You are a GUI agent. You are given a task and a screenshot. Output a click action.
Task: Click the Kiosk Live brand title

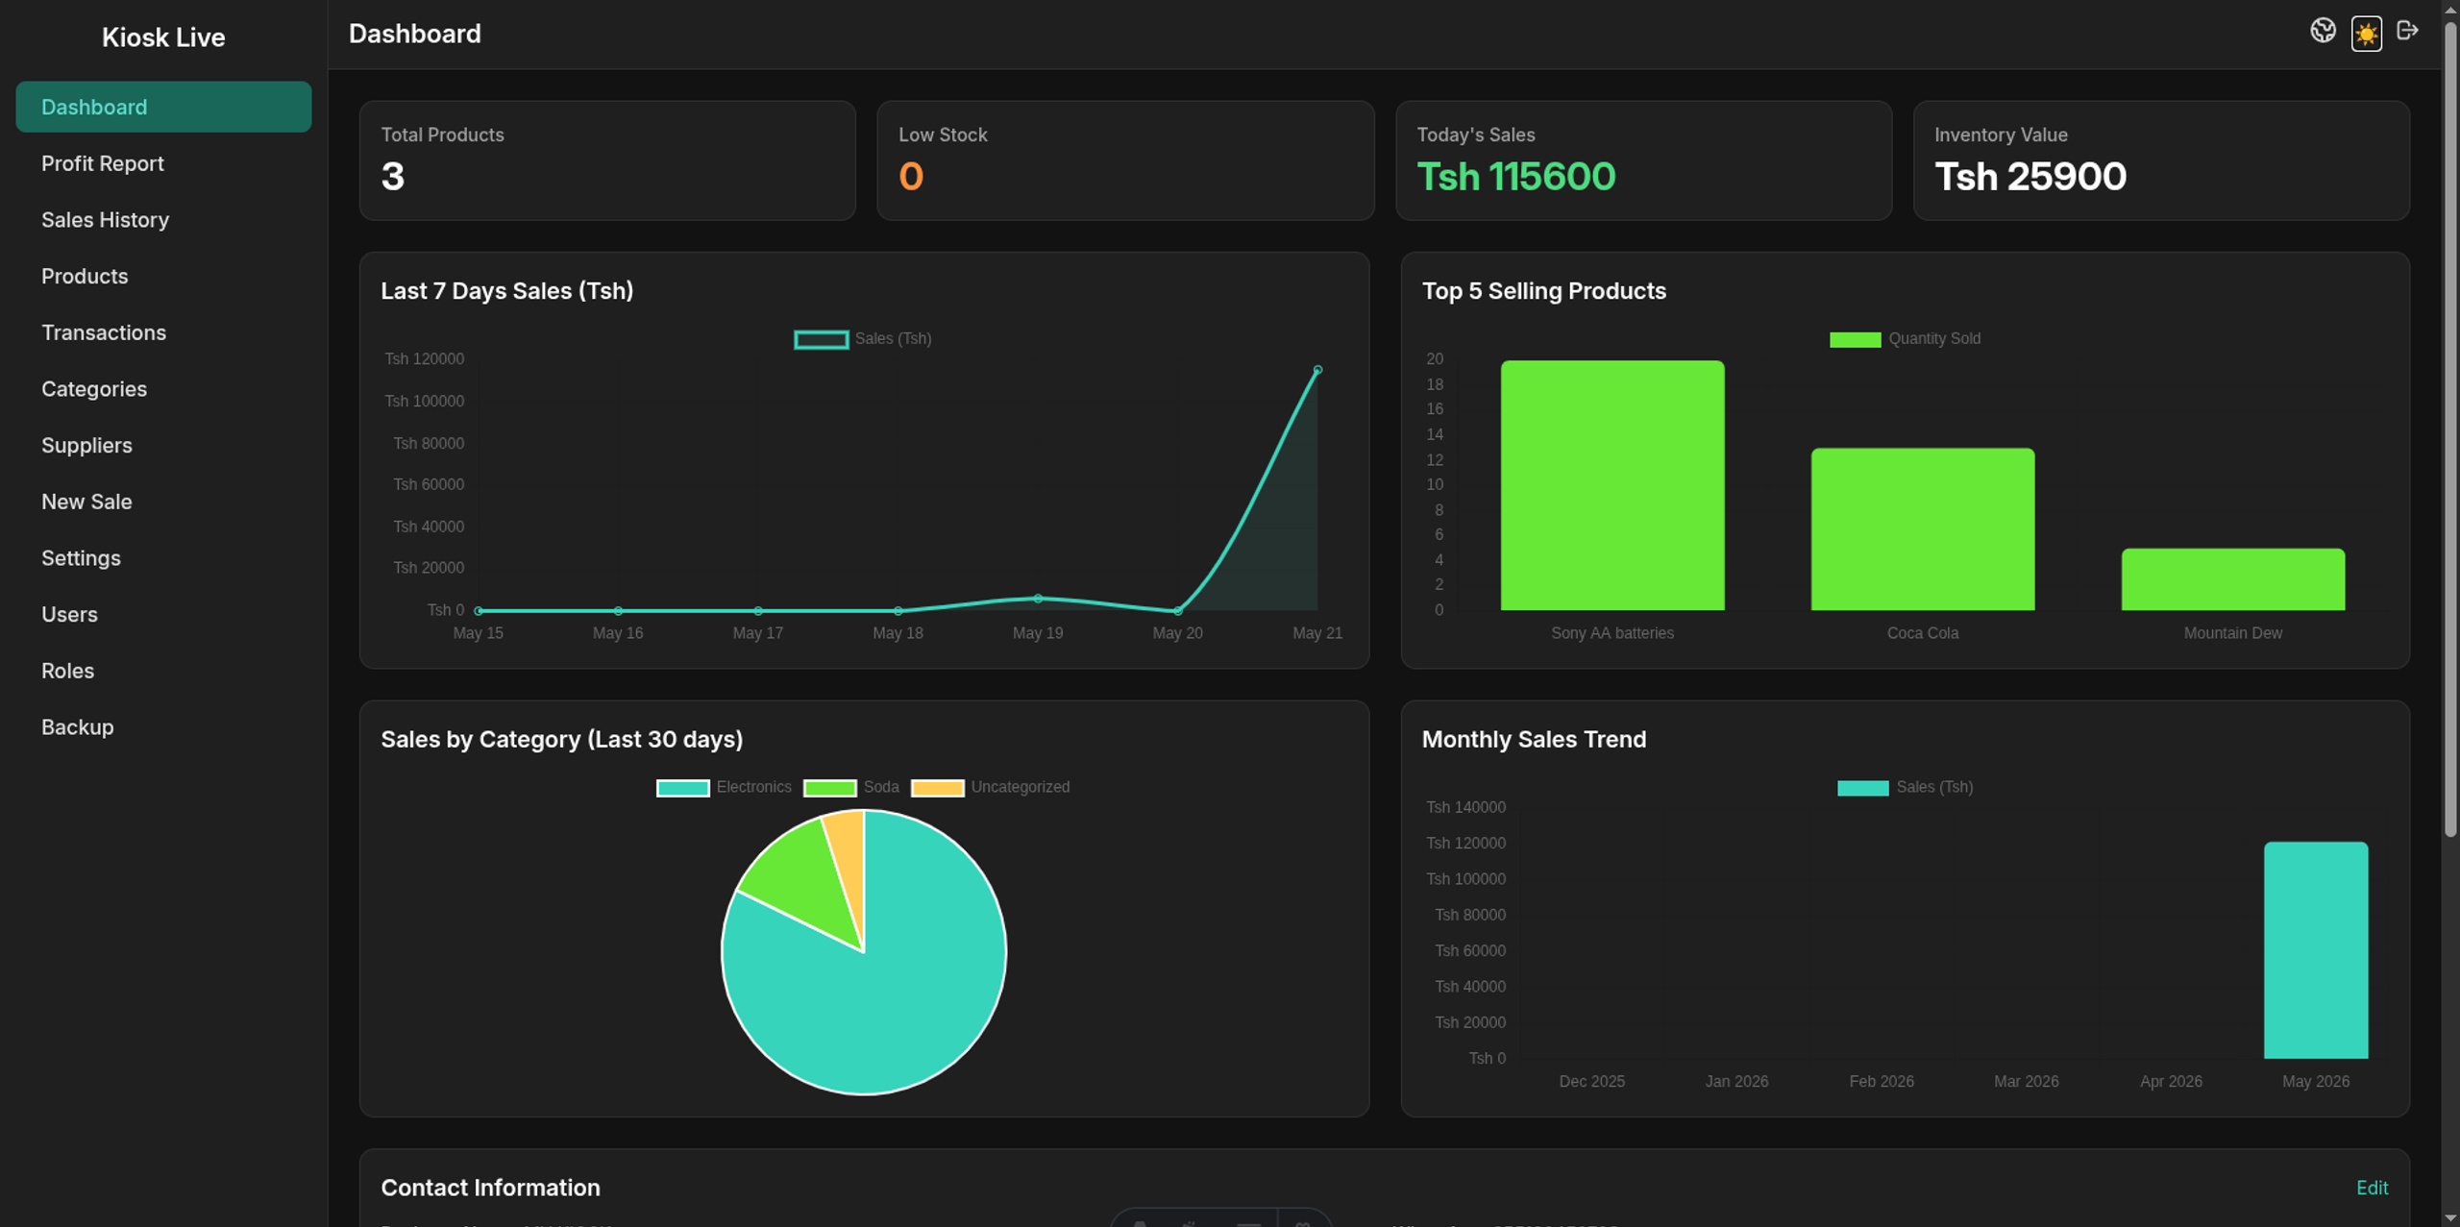tap(163, 37)
